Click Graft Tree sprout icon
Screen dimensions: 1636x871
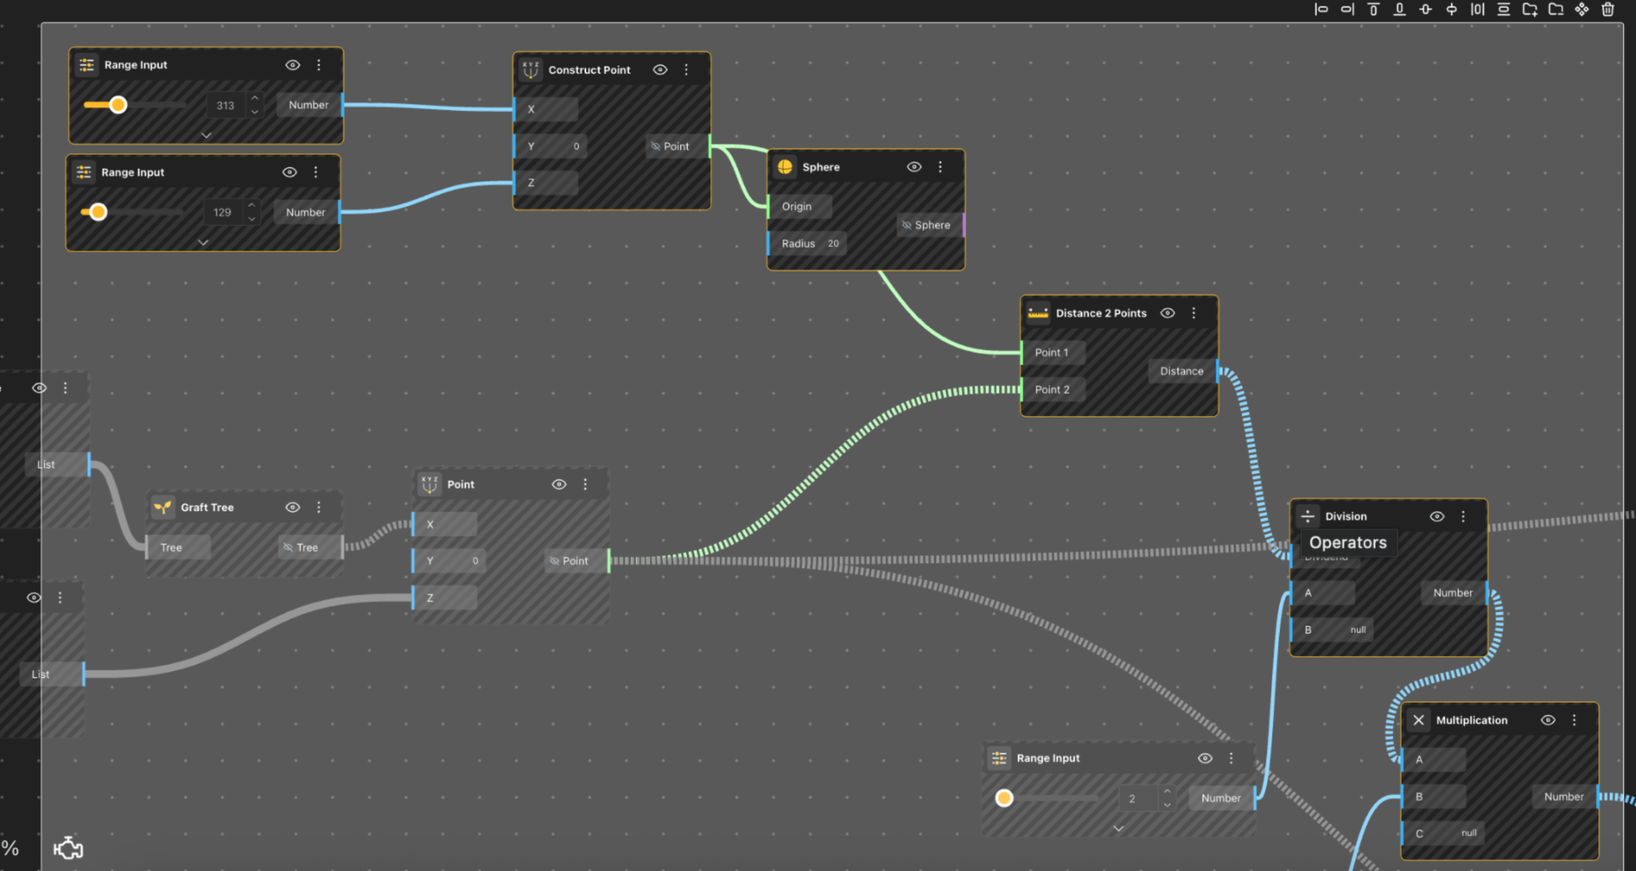point(162,508)
